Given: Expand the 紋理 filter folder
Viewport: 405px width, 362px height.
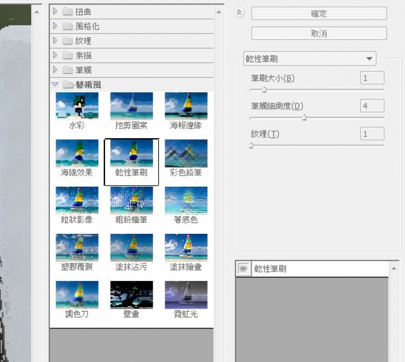Looking at the screenshot, I should 55,40.
